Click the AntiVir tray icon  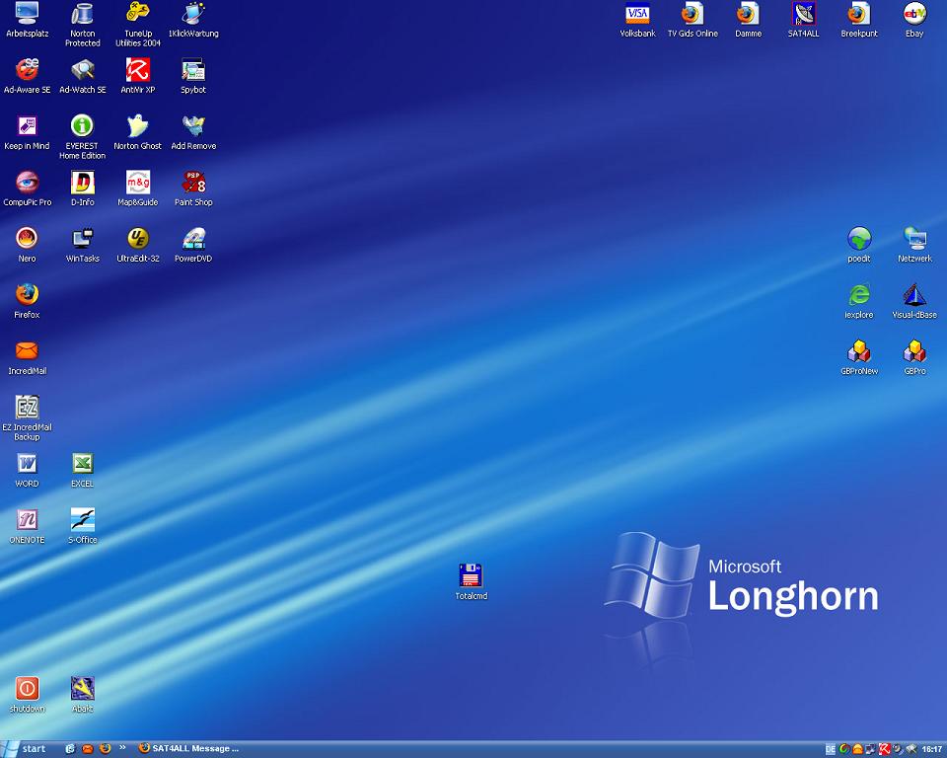tap(884, 749)
